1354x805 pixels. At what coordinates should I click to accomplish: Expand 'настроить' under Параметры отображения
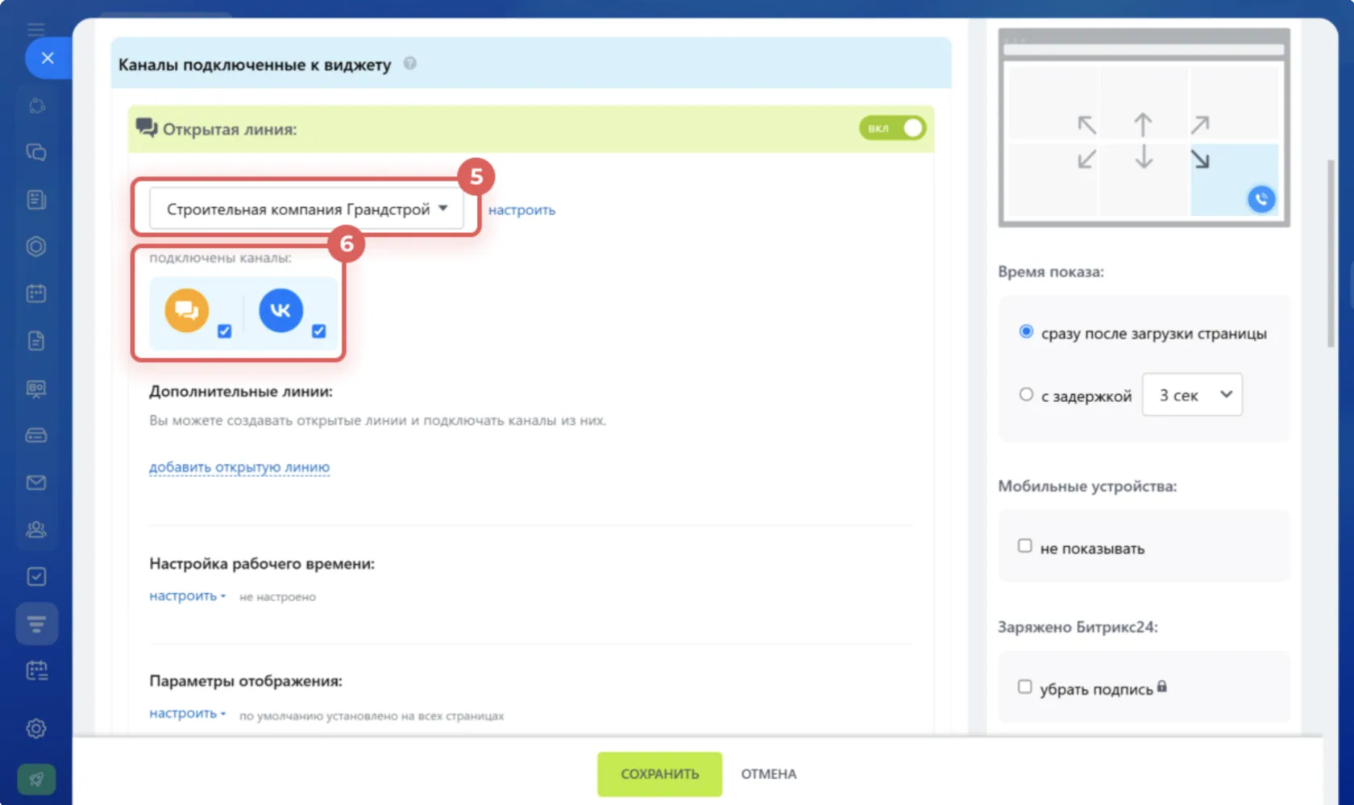(187, 713)
